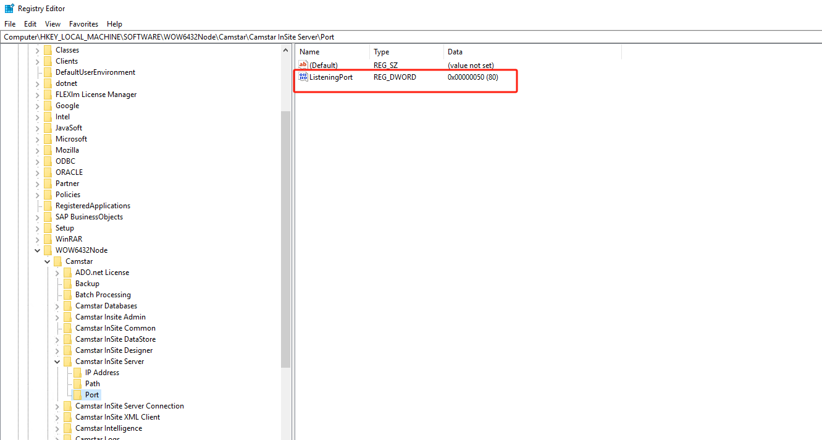Select the Camstar InSite Designer key

pos(114,350)
